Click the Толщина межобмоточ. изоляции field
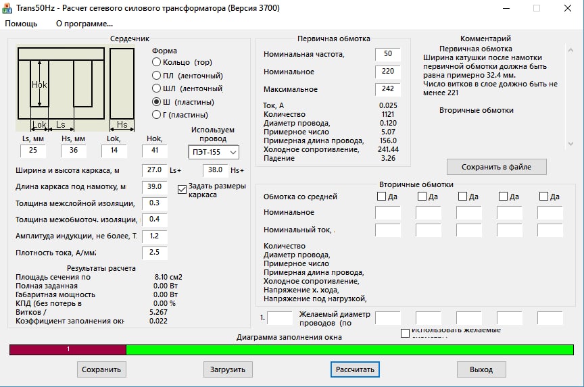This screenshot has height=387, width=584. point(155,220)
